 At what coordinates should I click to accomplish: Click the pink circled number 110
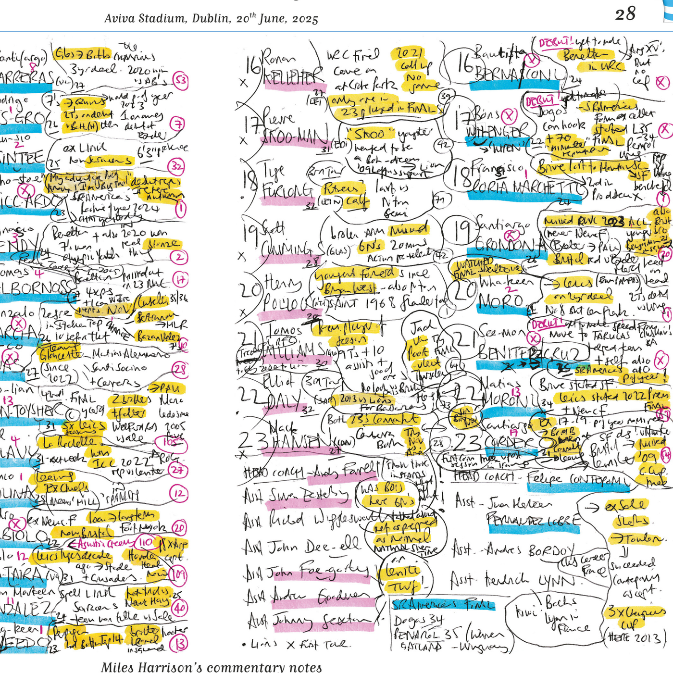145,543
